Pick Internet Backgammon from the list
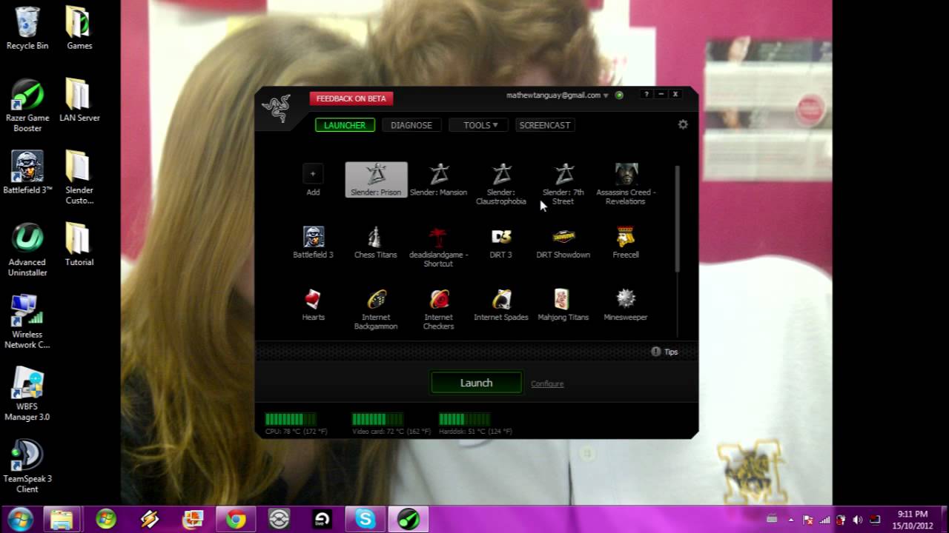Screen dimensions: 949x533 click(376, 309)
